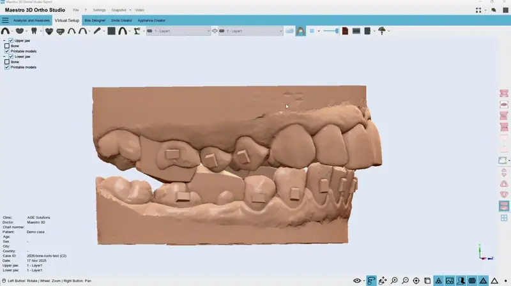Expand the eye visibility dropdown arrow
This screenshot has width=511, height=286.
click(x=363, y=281)
